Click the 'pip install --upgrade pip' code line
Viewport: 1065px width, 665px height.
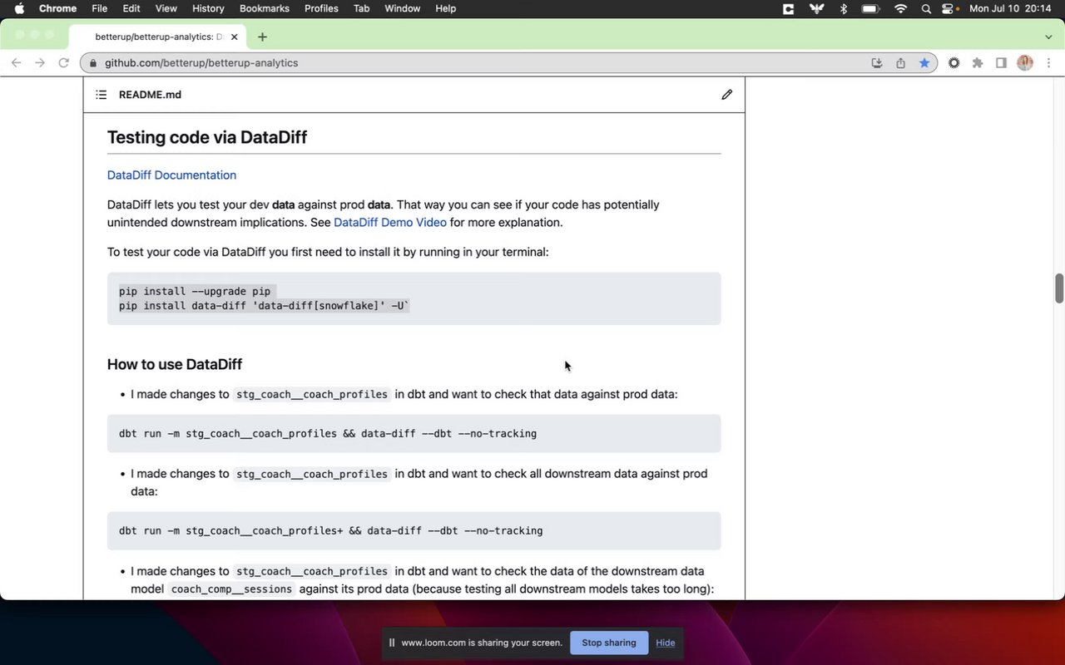coord(195,292)
